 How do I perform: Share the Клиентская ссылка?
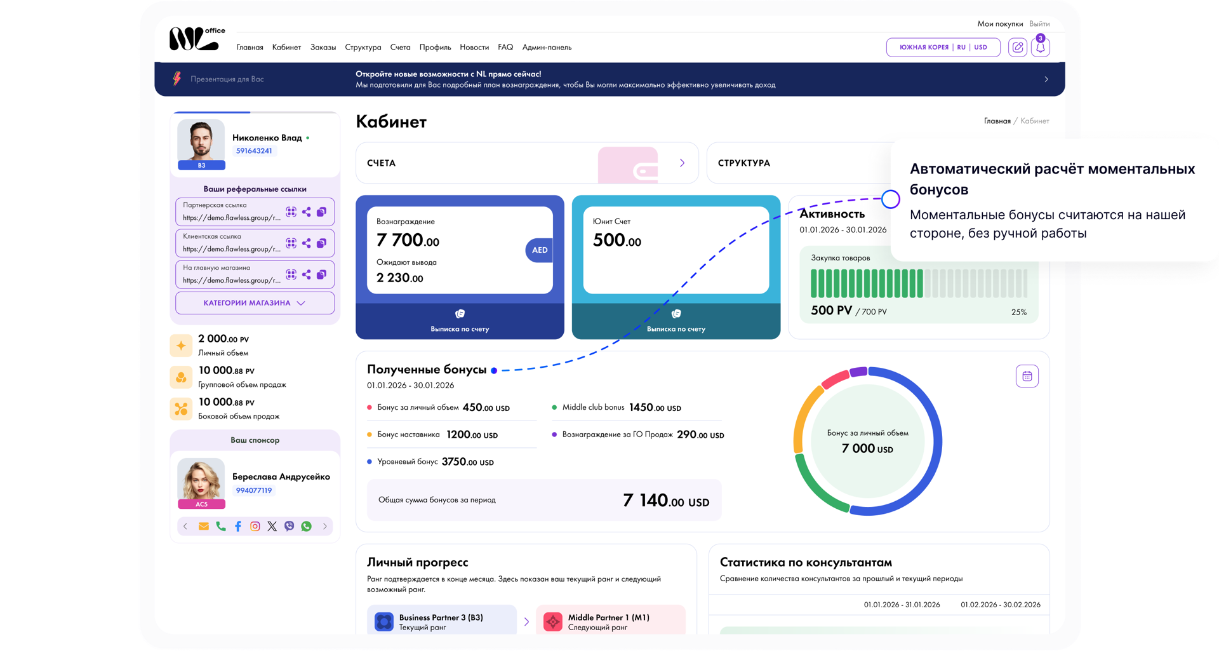(306, 243)
